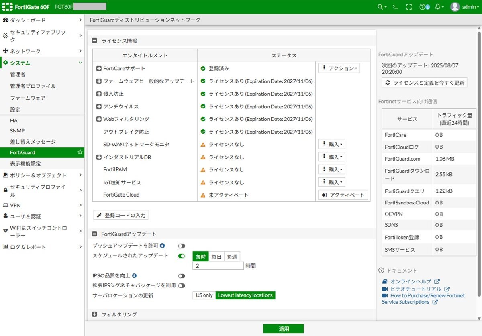Expand アンチウイルス entitlement row
Screen dimensions: 482x336
(99, 107)
